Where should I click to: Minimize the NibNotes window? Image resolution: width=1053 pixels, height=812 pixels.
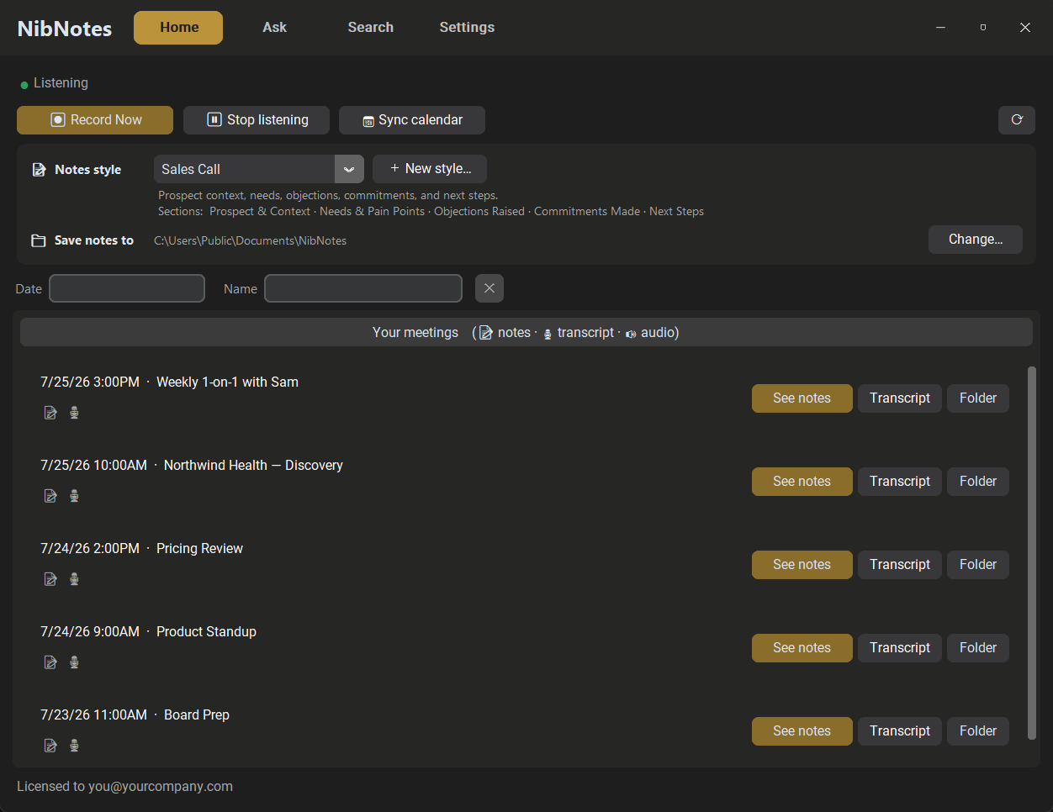point(940,28)
